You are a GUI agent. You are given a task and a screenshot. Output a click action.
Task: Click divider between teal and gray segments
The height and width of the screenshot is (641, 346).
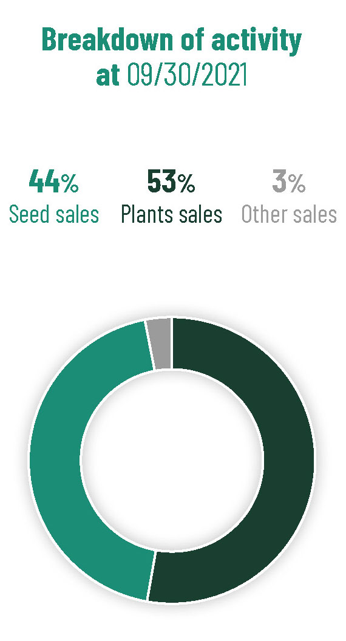click(x=150, y=346)
